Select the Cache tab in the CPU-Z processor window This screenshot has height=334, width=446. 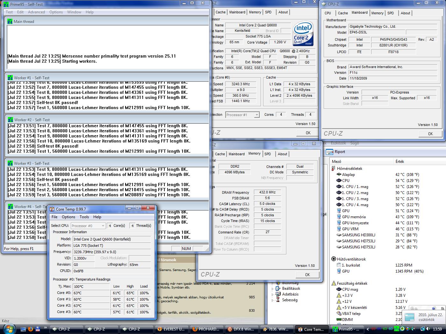(220, 12)
